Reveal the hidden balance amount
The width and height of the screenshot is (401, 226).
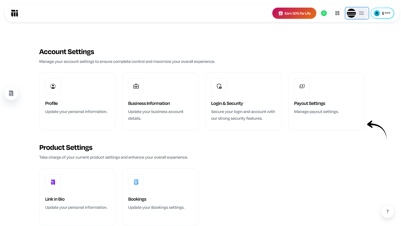[x=386, y=13]
